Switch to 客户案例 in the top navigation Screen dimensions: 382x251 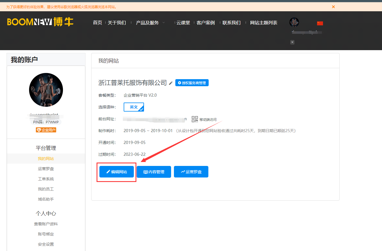pyautogui.click(x=206, y=23)
